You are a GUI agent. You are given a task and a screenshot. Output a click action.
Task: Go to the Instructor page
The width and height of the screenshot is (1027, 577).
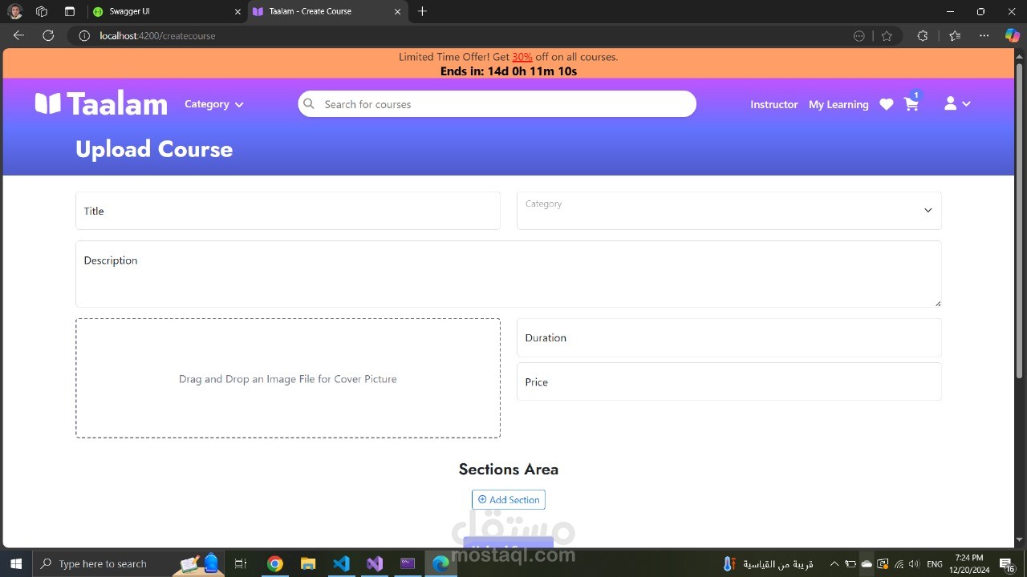click(773, 104)
